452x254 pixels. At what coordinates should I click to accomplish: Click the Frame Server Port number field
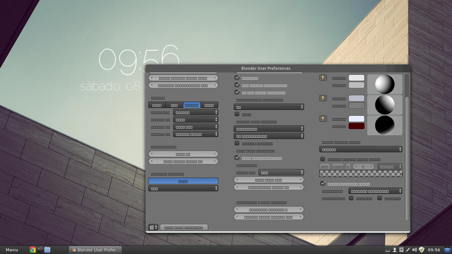click(x=183, y=78)
